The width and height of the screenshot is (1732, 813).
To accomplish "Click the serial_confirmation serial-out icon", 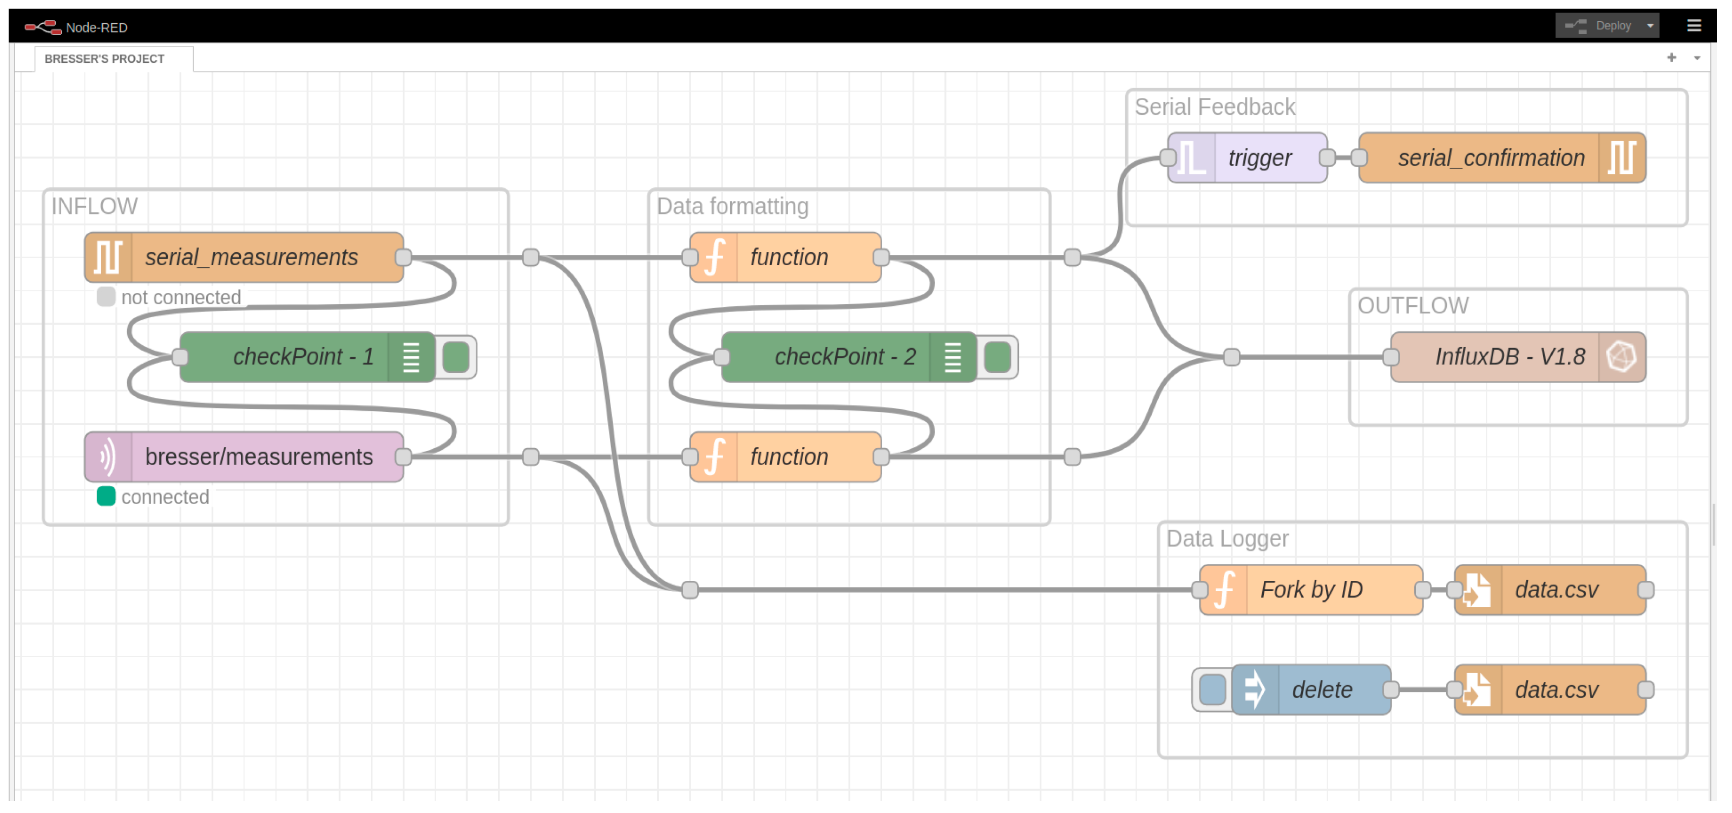I will click(x=1621, y=158).
